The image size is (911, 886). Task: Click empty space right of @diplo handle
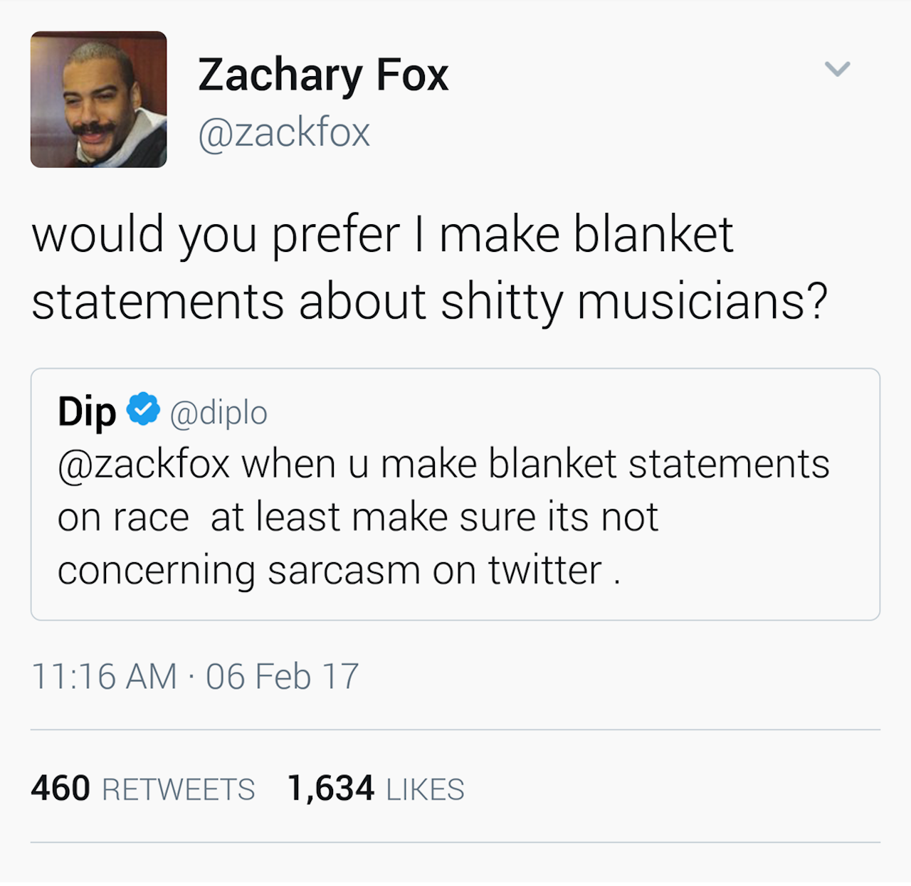click(569, 413)
